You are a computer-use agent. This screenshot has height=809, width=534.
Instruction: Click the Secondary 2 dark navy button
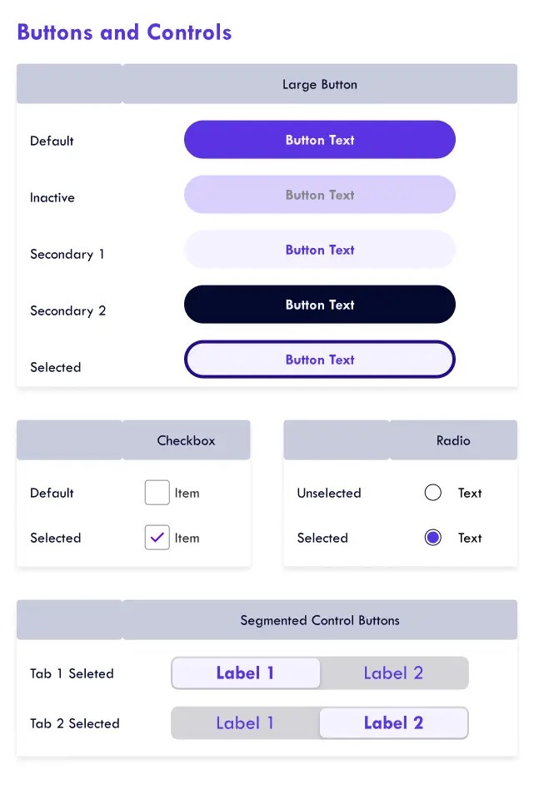tap(320, 305)
